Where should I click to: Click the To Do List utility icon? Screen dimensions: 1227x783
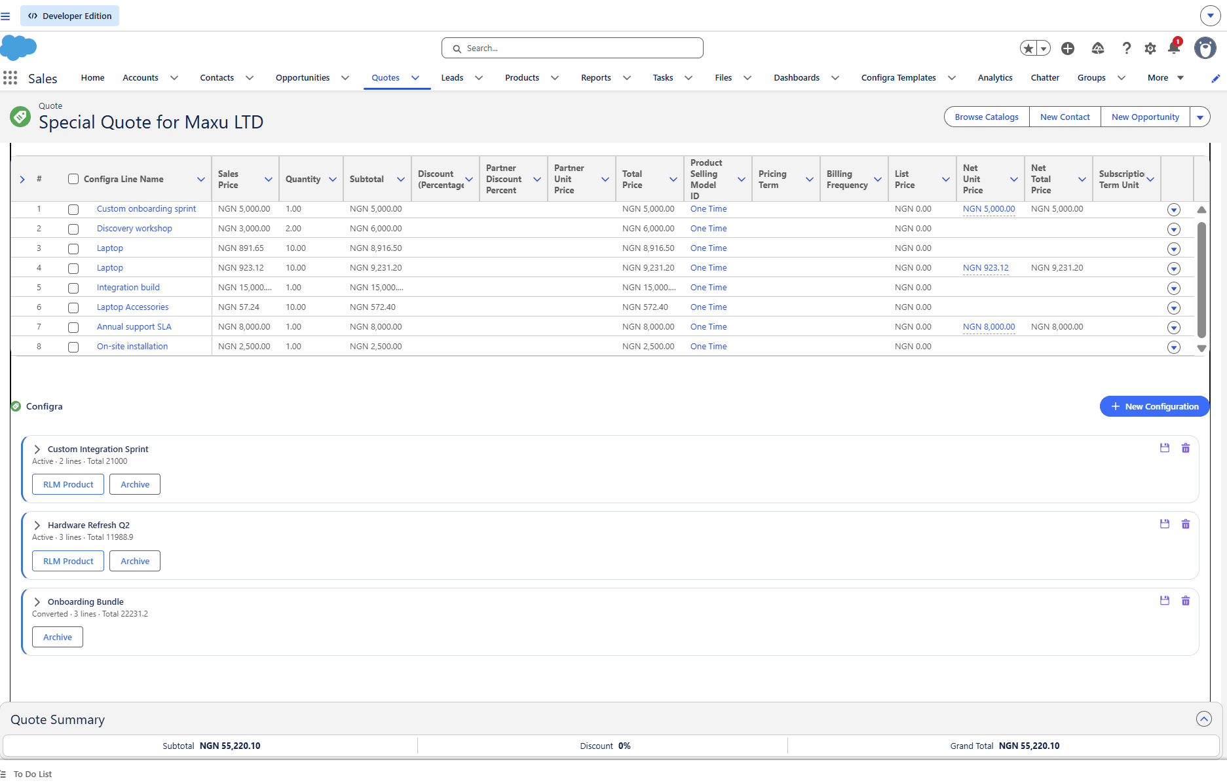[3, 774]
